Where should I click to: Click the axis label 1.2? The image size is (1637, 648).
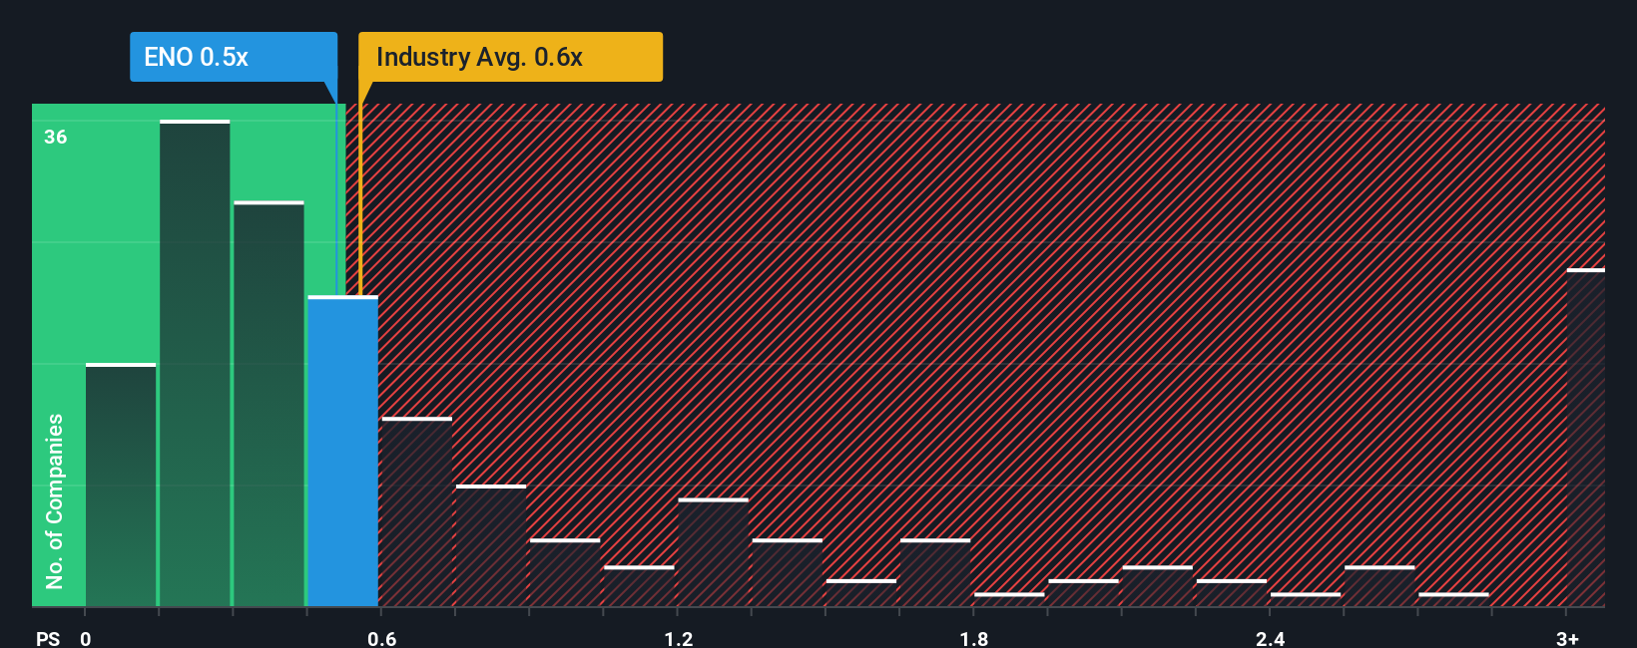click(679, 638)
